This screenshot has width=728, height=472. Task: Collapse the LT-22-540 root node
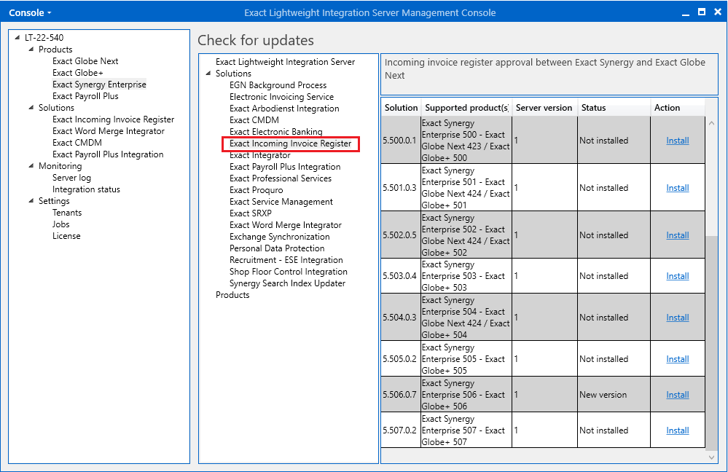17,38
